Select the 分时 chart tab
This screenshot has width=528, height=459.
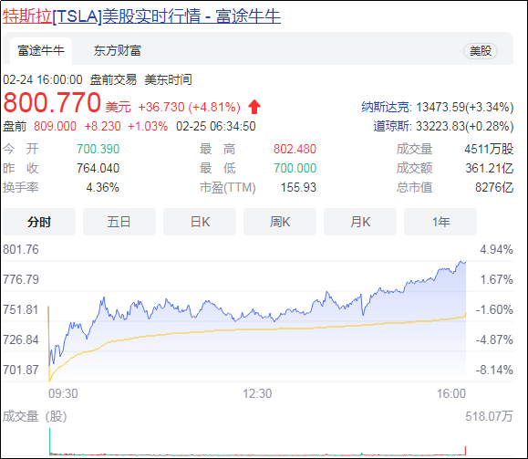pyautogui.click(x=39, y=222)
